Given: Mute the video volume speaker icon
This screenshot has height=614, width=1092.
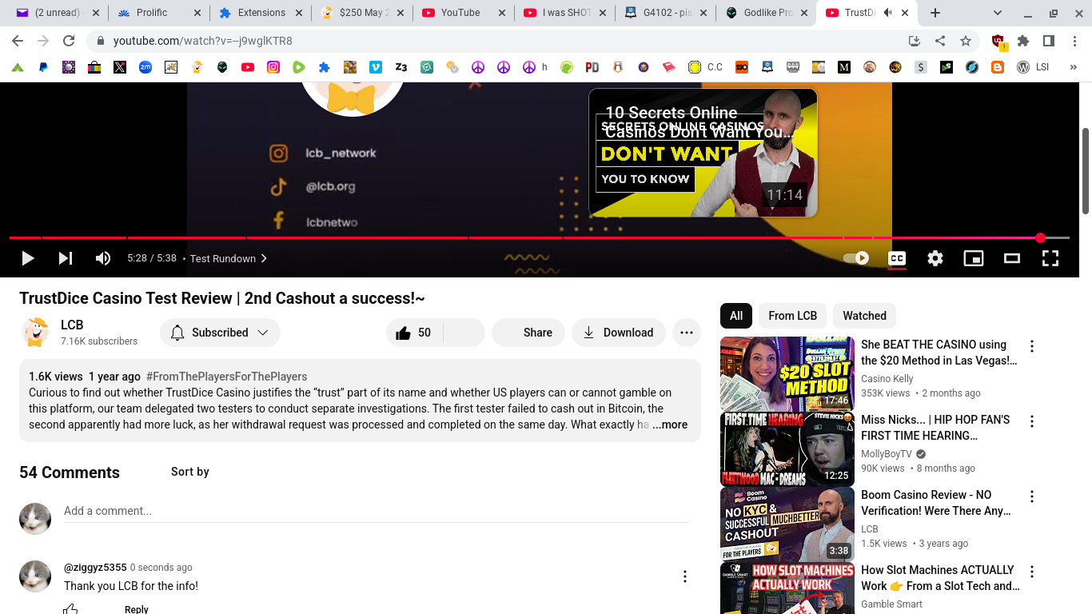Looking at the screenshot, I should [103, 258].
